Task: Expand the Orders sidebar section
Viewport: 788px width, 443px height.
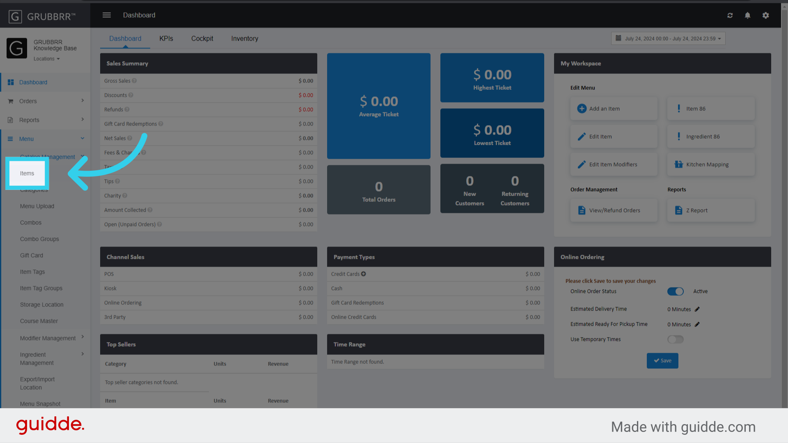Action: tap(82, 100)
